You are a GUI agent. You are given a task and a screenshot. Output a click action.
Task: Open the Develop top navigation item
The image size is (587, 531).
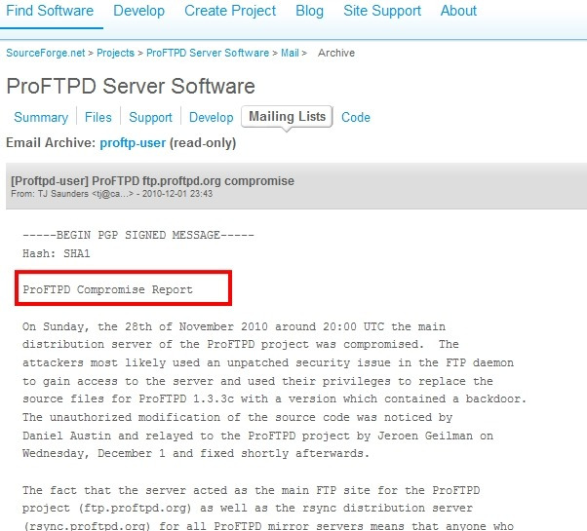138,11
